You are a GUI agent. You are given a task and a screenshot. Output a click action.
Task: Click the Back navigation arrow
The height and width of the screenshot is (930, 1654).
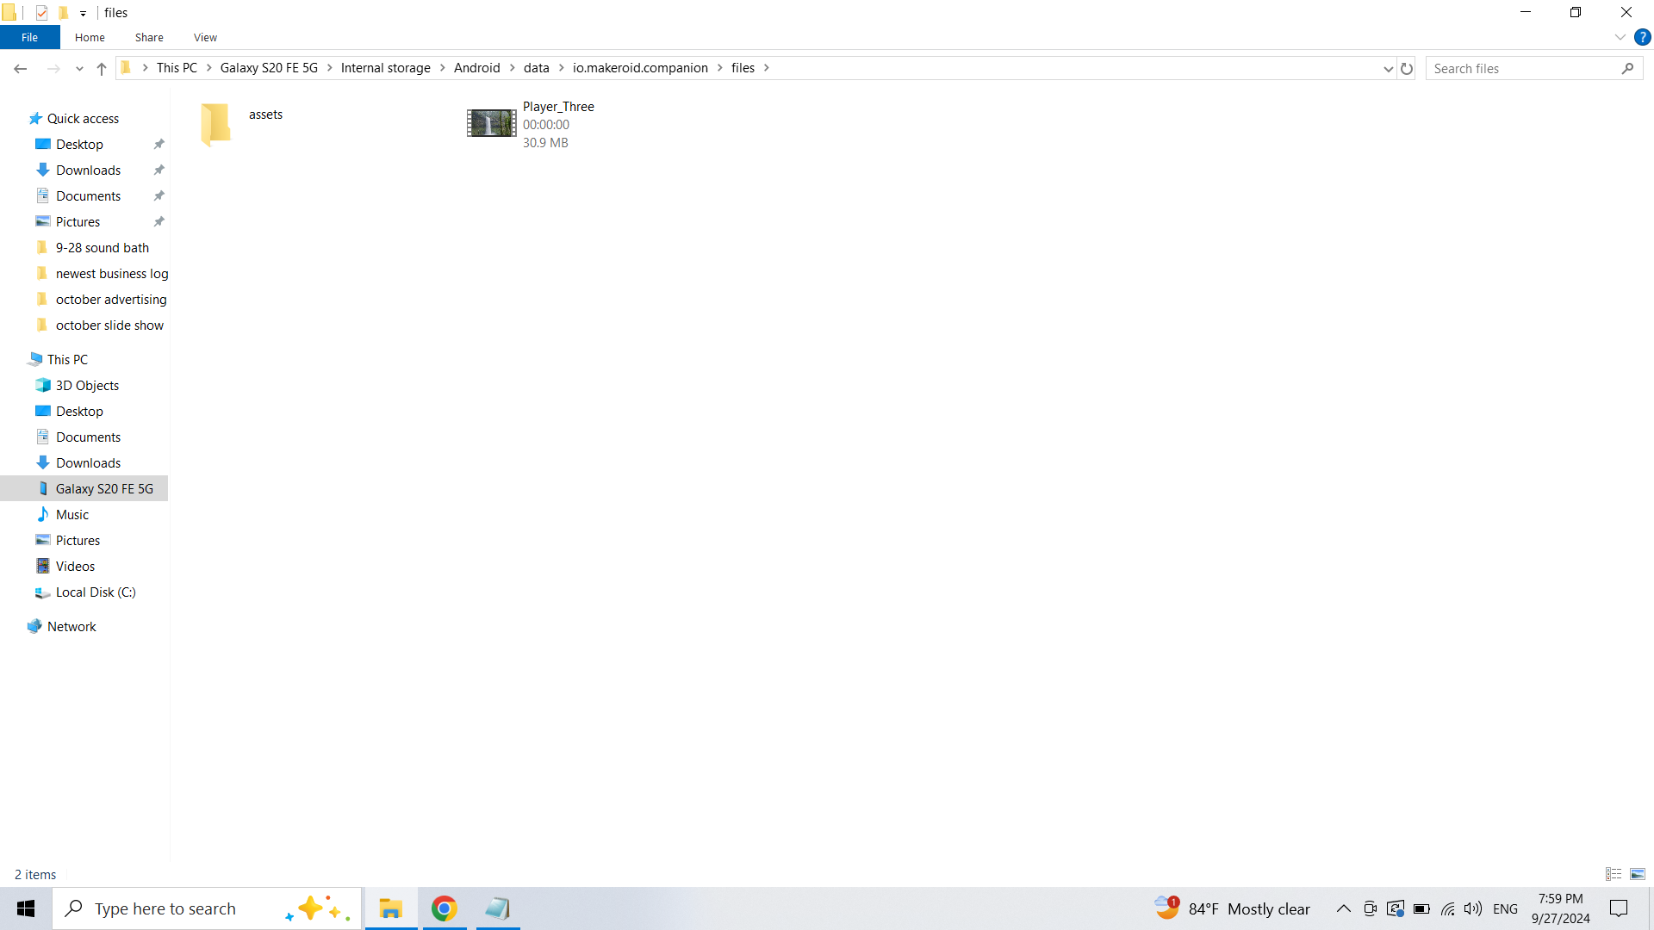click(x=21, y=69)
